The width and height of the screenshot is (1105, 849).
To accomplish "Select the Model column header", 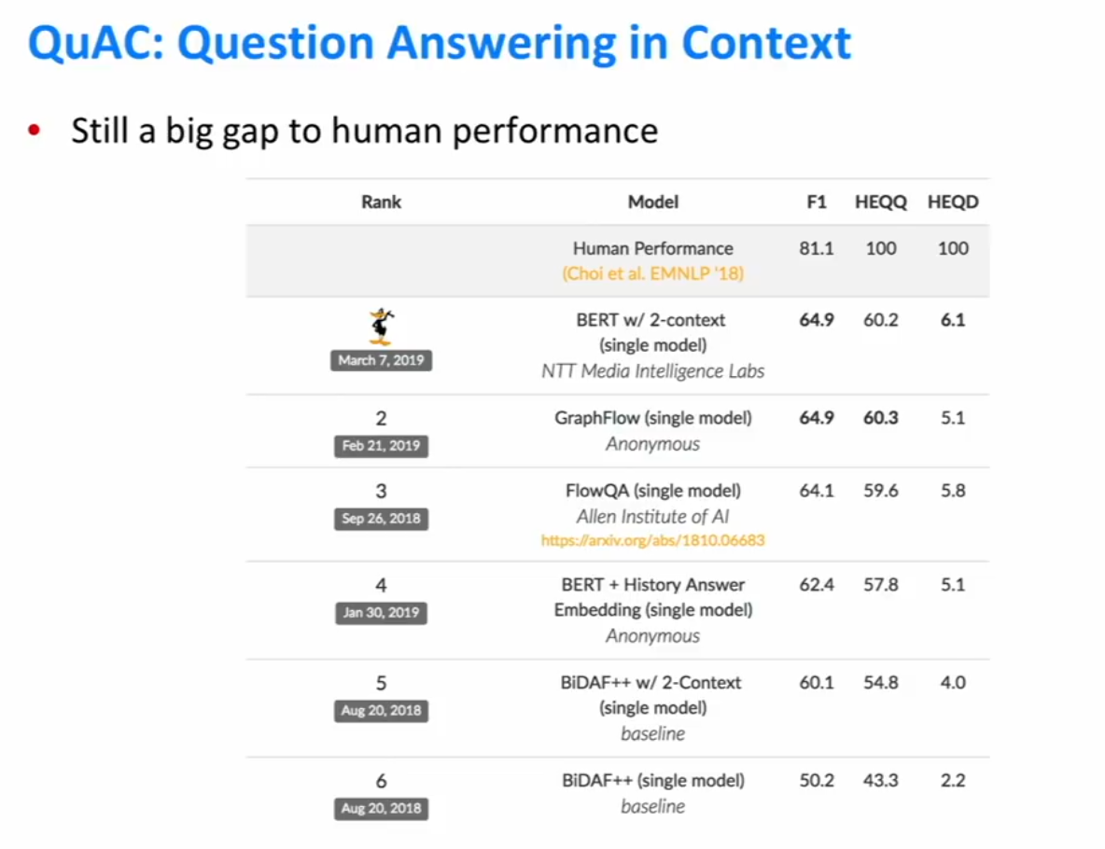I will pyautogui.click(x=653, y=202).
